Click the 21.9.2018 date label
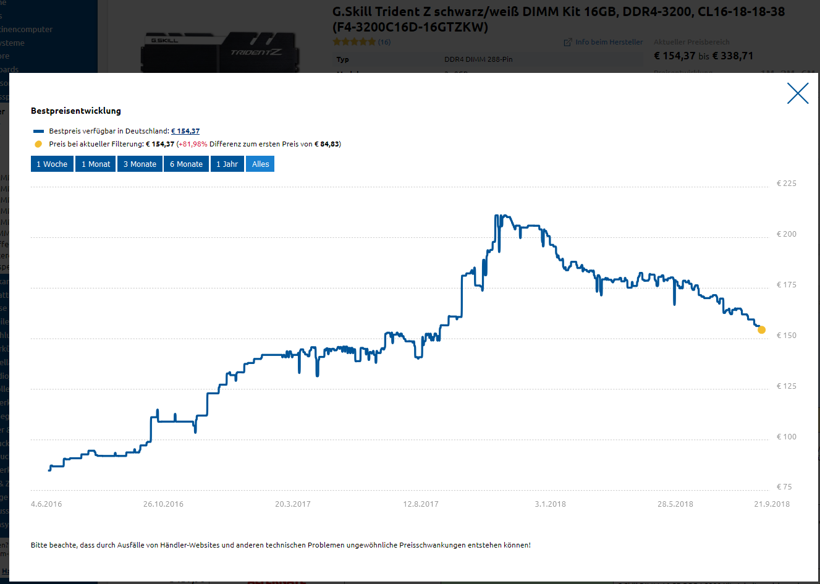820x584 pixels. [x=772, y=504]
